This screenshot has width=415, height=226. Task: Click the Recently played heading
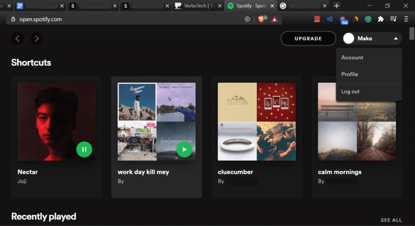(x=44, y=217)
